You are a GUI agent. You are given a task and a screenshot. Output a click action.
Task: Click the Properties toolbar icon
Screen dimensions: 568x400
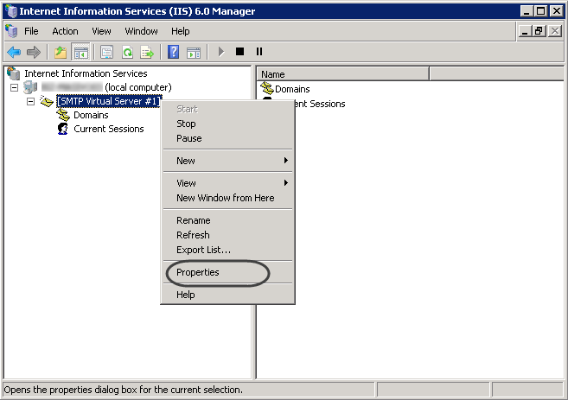coord(106,52)
